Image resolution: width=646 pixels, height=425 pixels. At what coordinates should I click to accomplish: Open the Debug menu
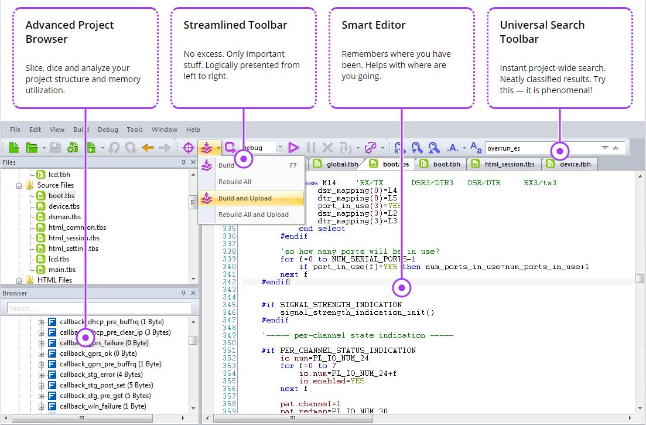point(108,130)
